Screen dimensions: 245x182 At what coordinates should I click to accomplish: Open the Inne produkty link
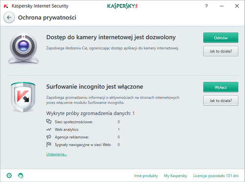pos(146,176)
